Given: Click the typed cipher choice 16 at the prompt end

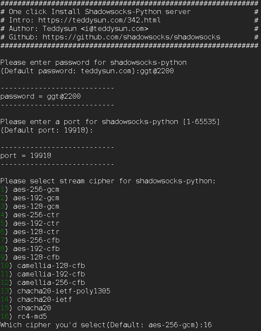Looking at the screenshot, I should [x=208, y=325].
